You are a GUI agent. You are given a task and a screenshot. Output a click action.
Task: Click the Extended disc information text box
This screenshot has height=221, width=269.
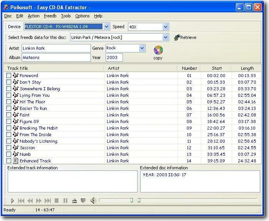[x=200, y=181]
